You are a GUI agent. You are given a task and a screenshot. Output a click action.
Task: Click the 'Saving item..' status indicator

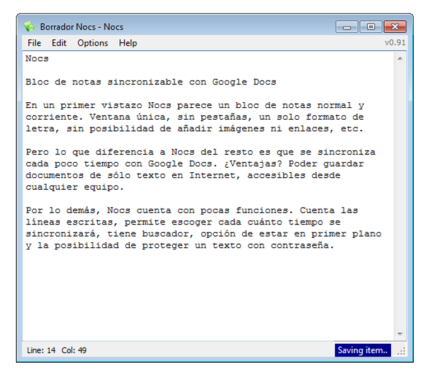363,350
